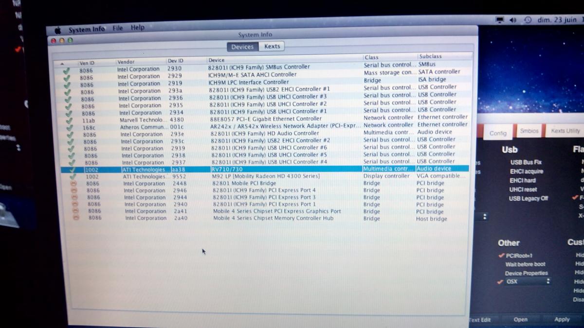The image size is (584, 328).
Task: Open the Apple menu
Action: click(57, 30)
